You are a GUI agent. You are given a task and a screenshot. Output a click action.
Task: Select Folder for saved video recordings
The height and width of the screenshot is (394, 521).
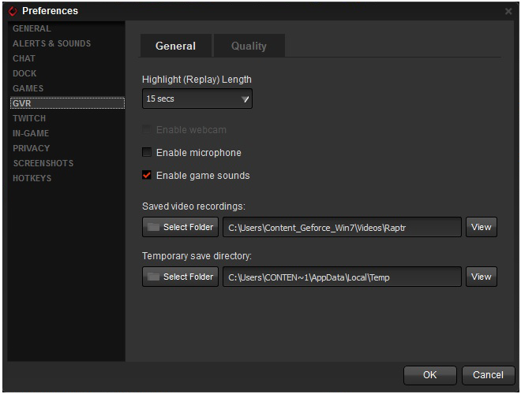click(180, 228)
